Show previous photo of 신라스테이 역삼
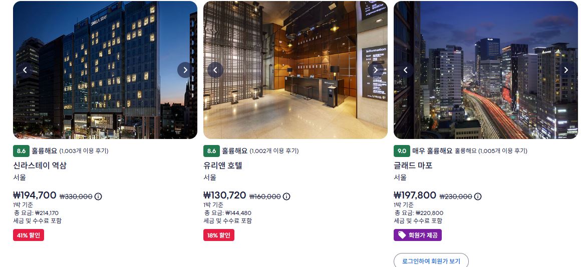Screen dimensions: 581x267 (x=25, y=70)
